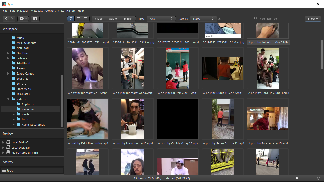324x182 pixels.
Task: Open the Time dropdown set to Any
Action: (161, 19)
